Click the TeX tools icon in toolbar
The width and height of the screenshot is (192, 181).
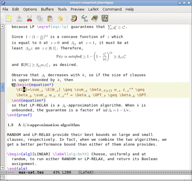pos(105,18)
